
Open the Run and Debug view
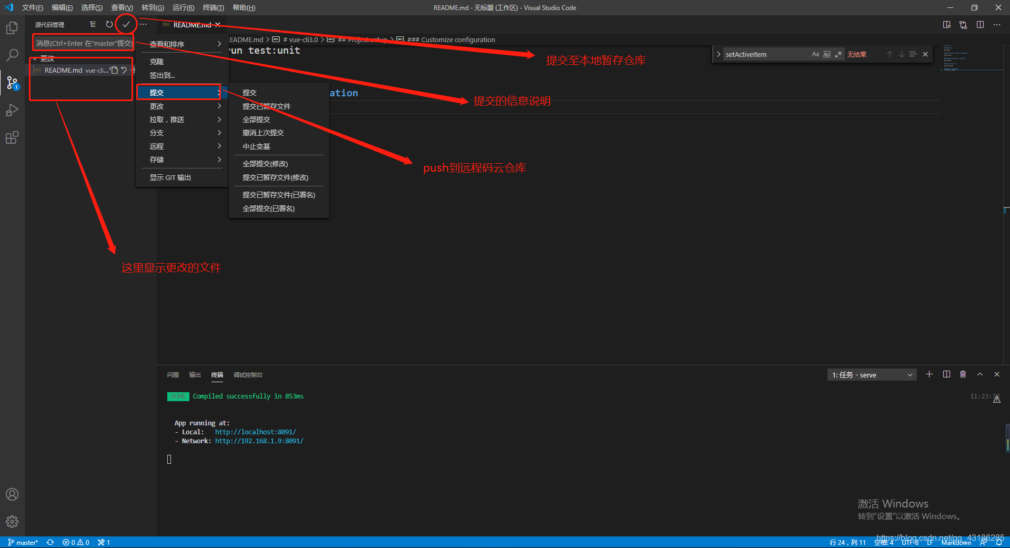(12, 110)
